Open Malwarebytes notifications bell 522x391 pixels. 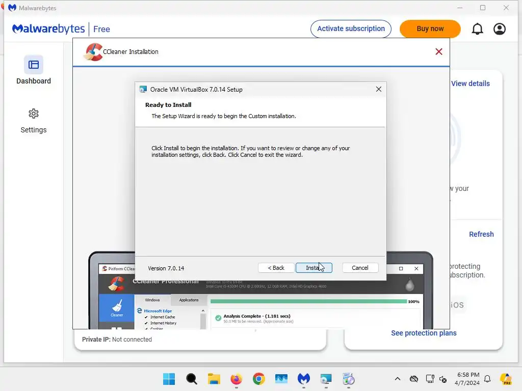tap(477, 29)
